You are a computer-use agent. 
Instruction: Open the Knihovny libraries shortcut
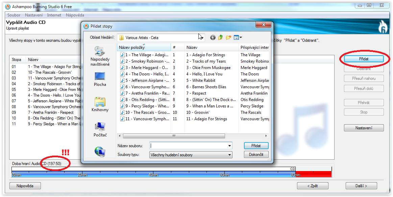[100, 104]
